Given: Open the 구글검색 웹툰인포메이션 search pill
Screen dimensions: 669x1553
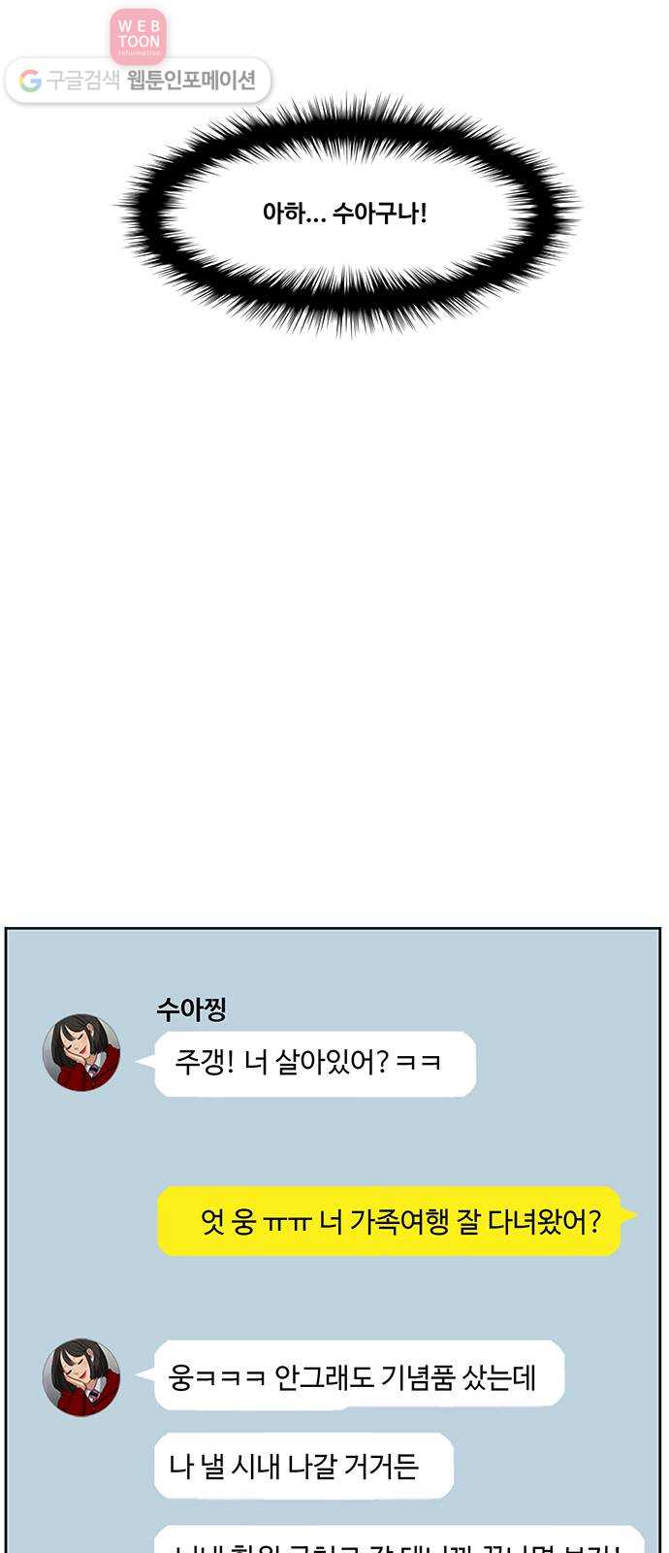Looking at the screenshot, I should [x=138, y=81].
